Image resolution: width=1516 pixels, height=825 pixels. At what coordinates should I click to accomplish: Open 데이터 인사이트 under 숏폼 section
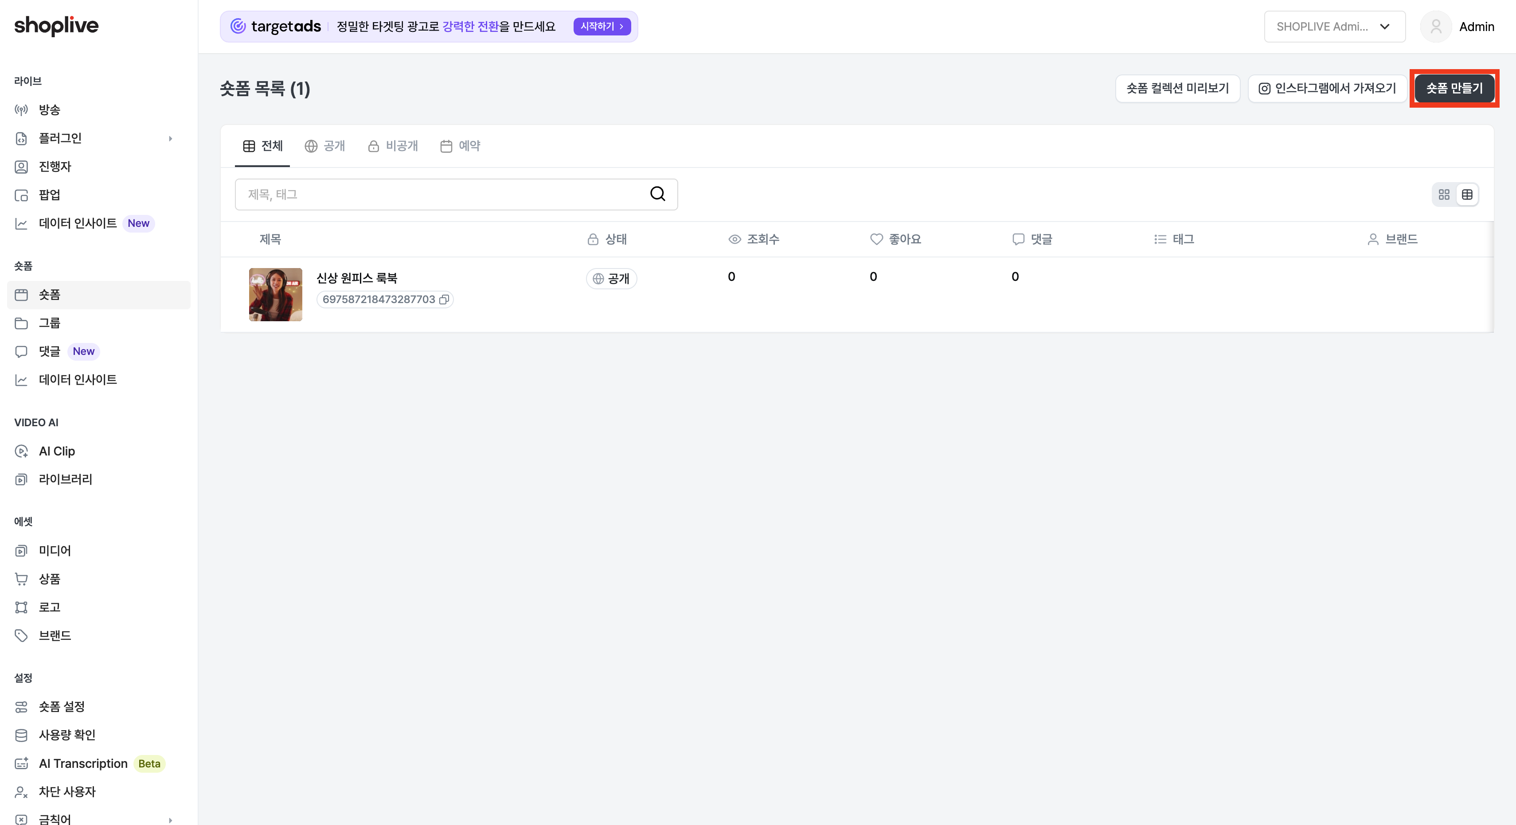[x=98, y=380]
